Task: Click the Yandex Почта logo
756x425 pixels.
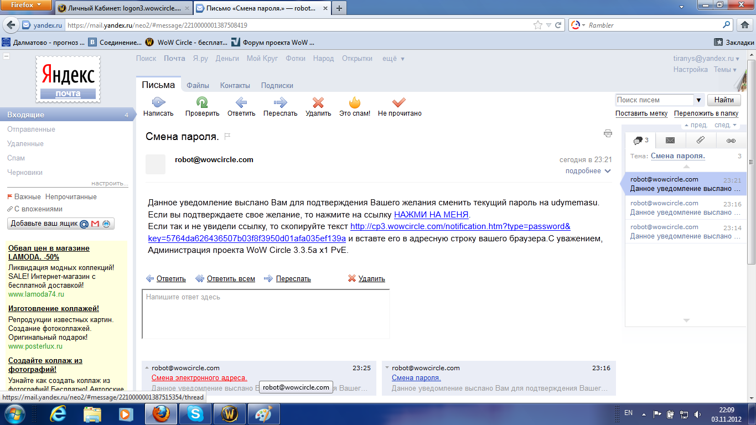Action: [68, 79]
